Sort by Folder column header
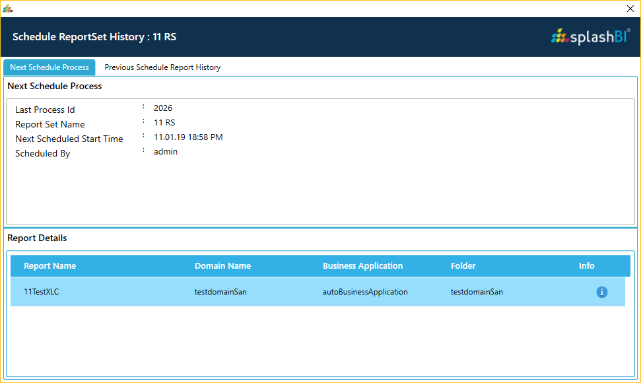641x383 pixels. point(463,265)
